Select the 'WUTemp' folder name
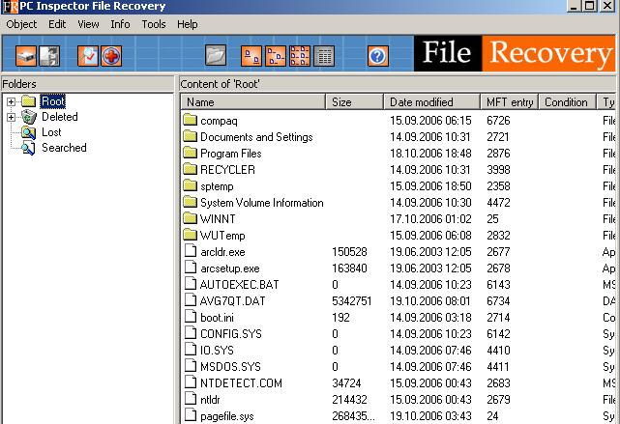 222,236
